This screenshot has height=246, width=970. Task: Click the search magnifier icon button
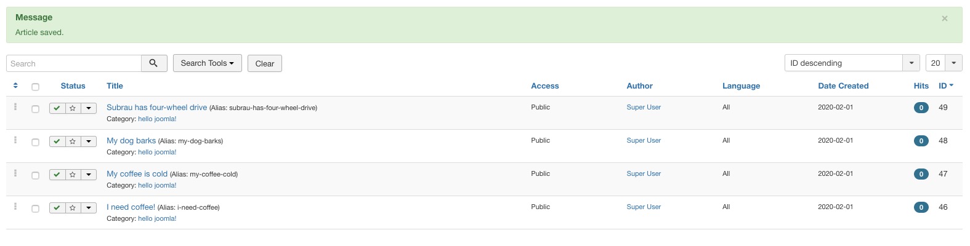pos(154,63)
